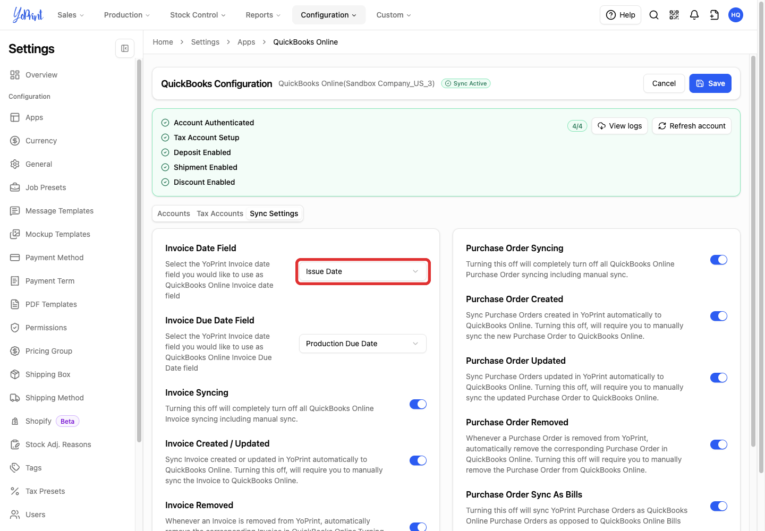Image resolution: width=765 pixels, height=531 pixels.
Task: Expand the Production menu
Action: coord(127,15)
